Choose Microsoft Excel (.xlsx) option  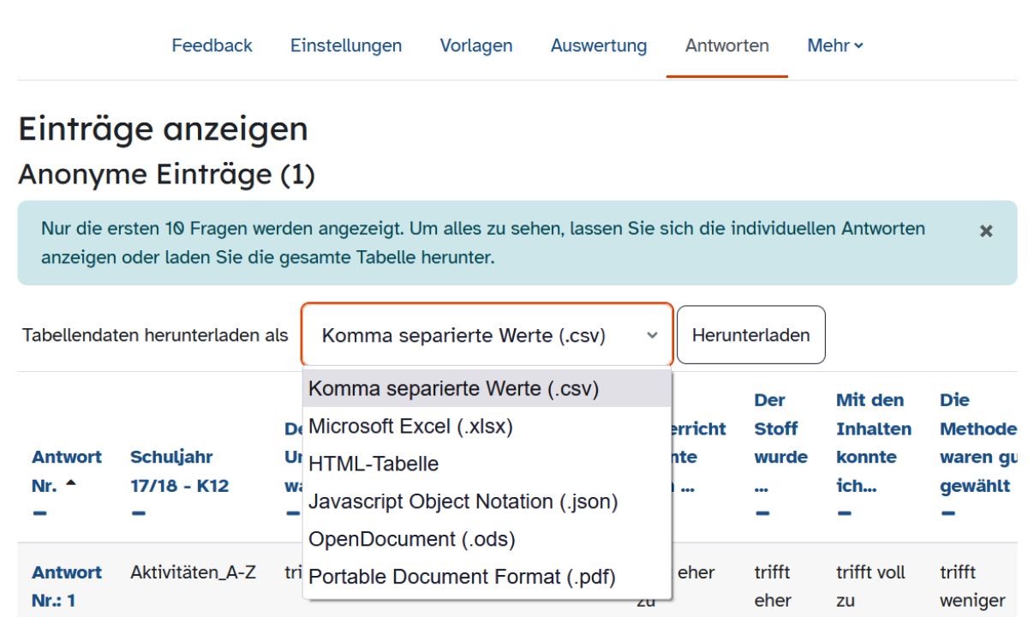click(x=410, y=426)
